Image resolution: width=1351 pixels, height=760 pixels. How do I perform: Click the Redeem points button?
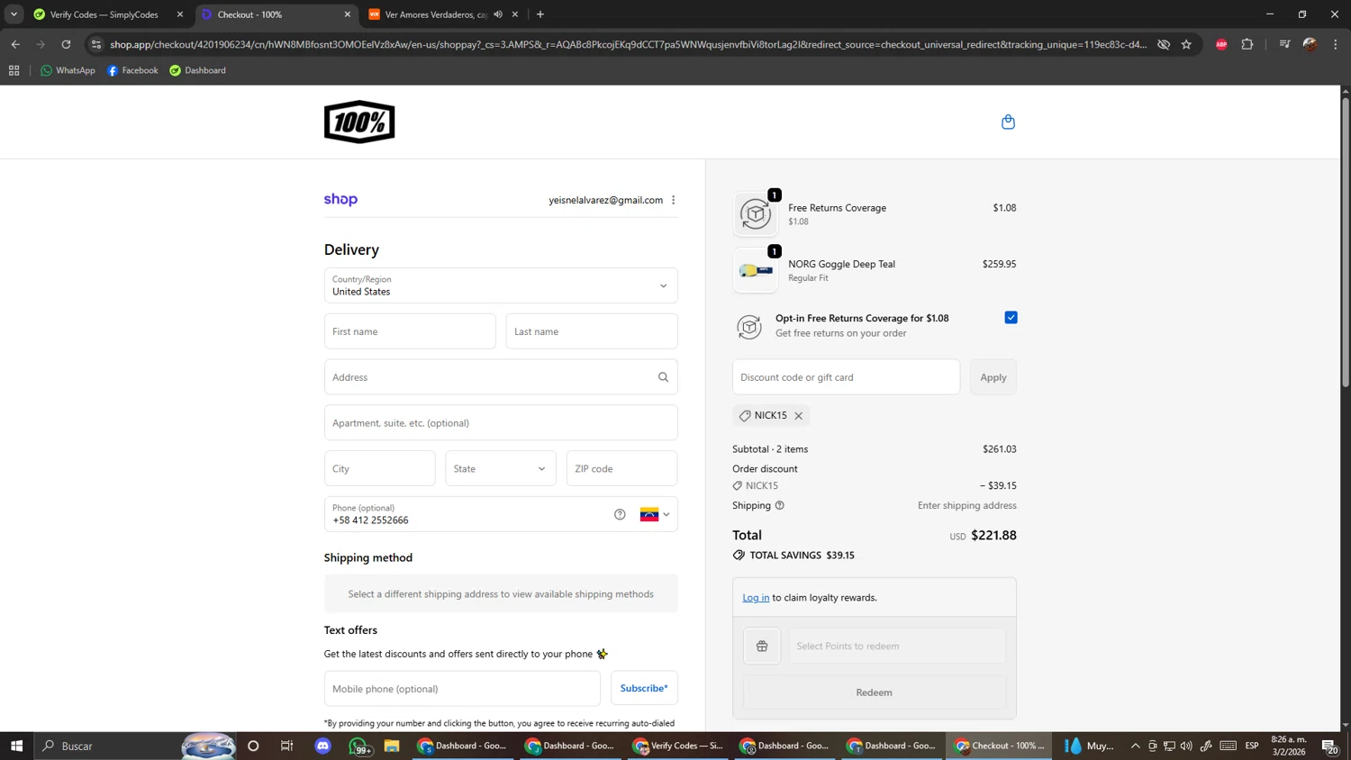874,692
